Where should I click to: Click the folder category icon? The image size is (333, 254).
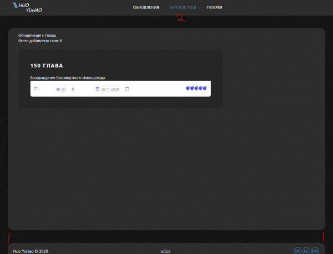(x=36, y=89)
